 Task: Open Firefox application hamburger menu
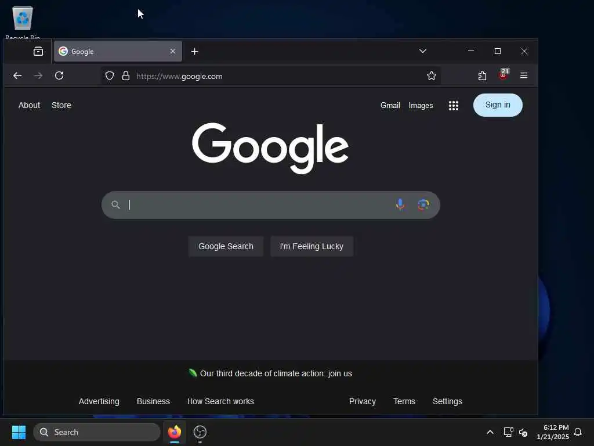point(524,75)
